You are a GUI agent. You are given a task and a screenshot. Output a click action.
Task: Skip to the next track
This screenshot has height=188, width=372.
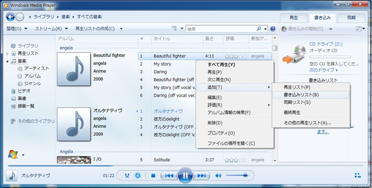(x=202, y=175)
